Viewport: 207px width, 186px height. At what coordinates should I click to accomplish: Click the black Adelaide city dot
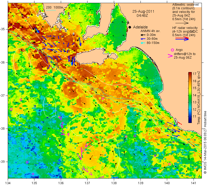tap(130, 27)
